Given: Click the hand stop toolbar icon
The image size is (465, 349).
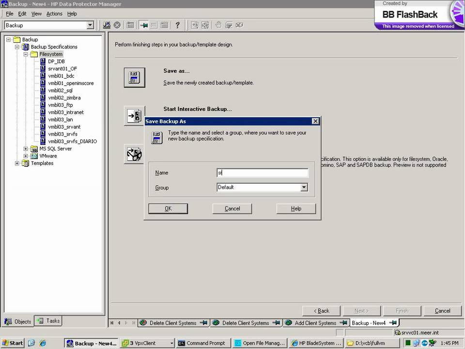Looking at the screenshot, I should pyautogui.click(x=218, y=25).
